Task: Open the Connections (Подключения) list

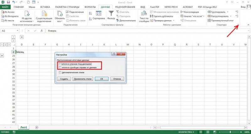Action: click(x=75, y=12)
